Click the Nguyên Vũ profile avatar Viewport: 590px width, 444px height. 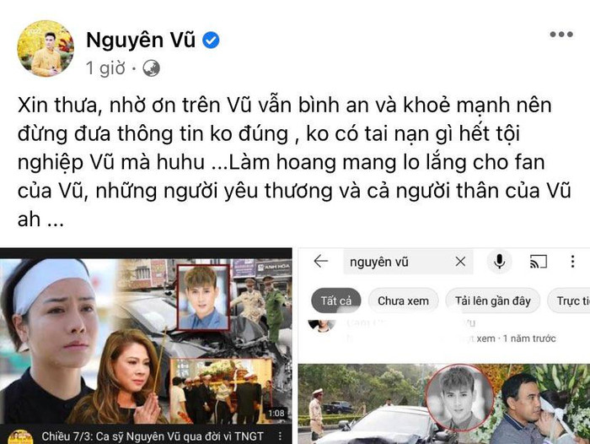point(46,49)
